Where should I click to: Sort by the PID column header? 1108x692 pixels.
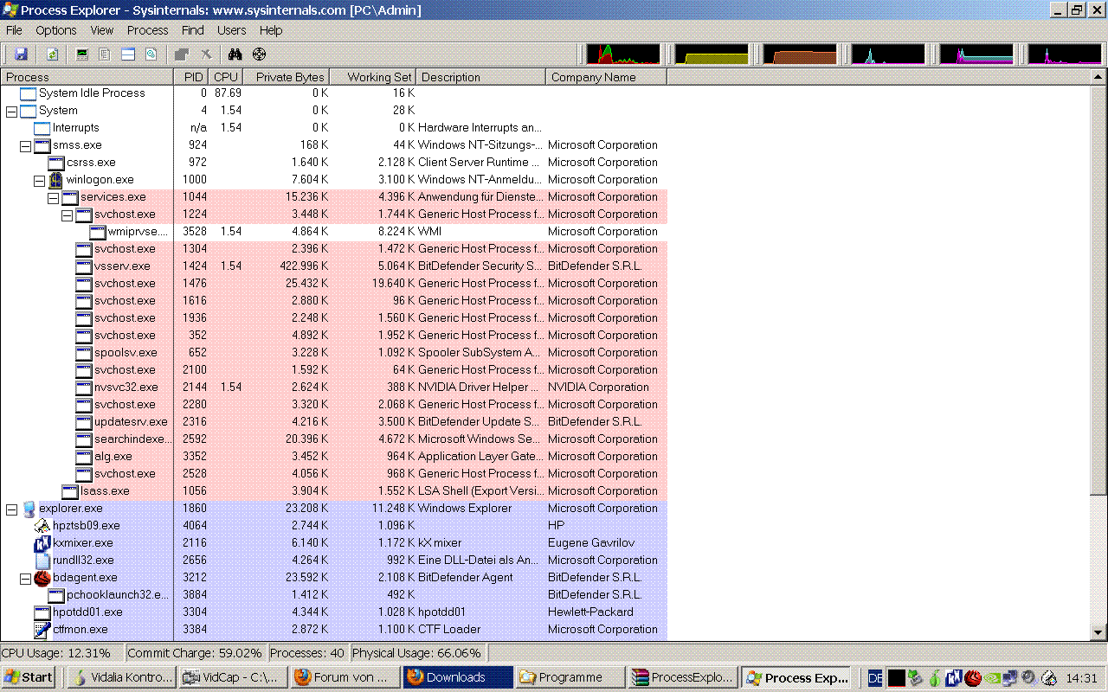point(190,77)
